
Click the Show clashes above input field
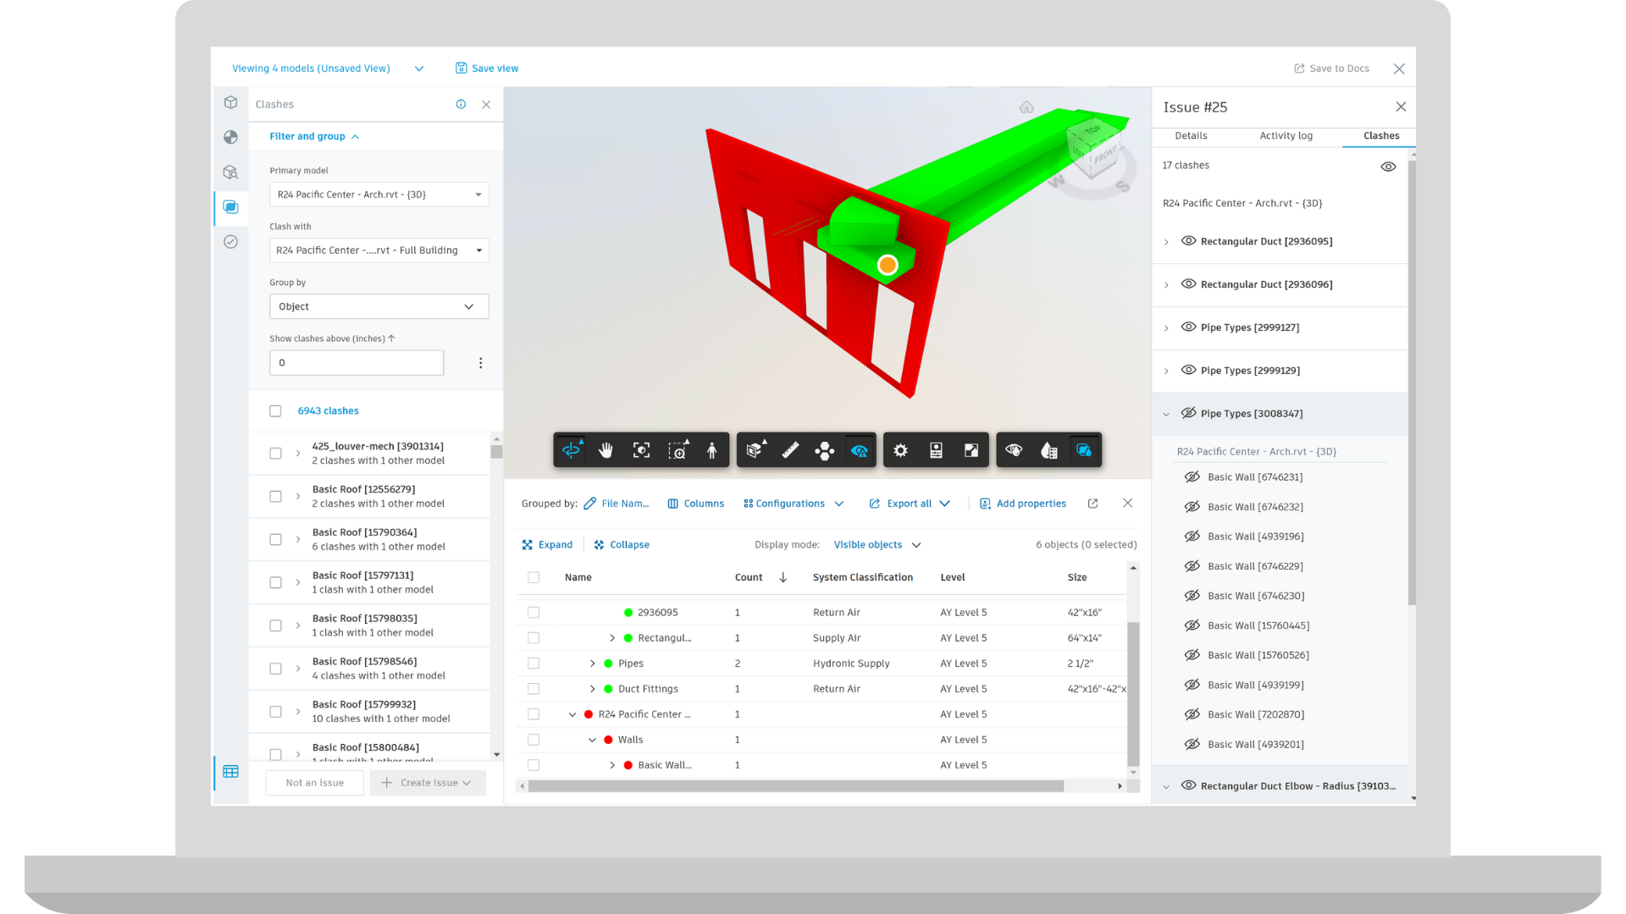(357, 363)
